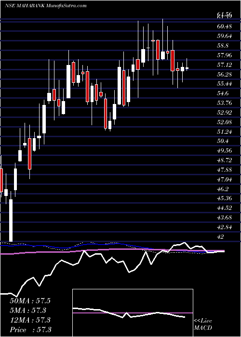Select the 58.8 price axis label

point(223,46)
